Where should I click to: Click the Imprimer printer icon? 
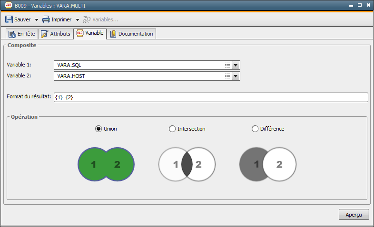pos(46,19)
